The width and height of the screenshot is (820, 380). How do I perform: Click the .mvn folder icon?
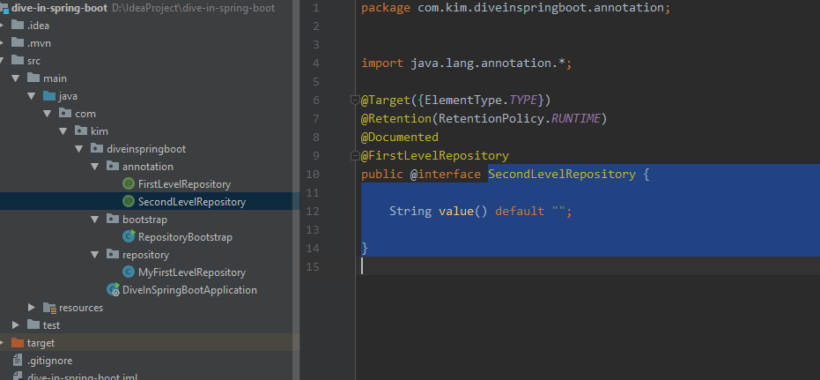[18, 43]
